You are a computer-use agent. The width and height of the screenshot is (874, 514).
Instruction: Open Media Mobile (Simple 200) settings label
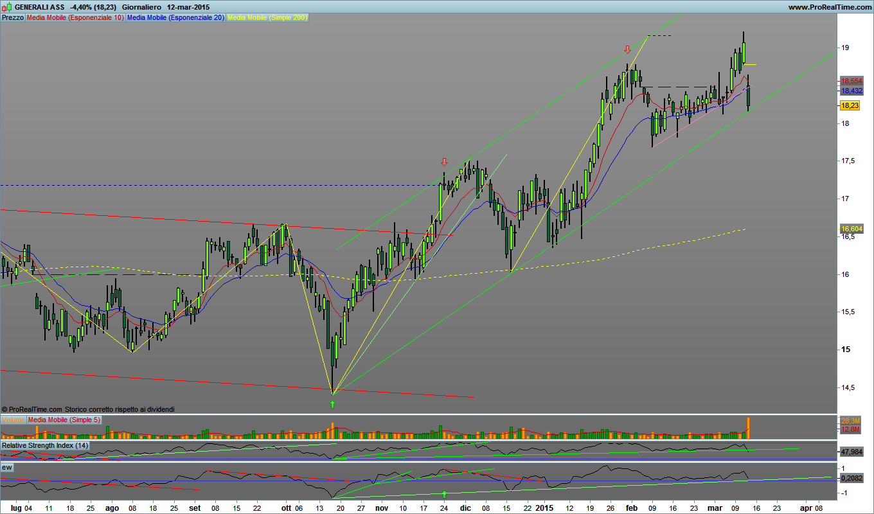[x=267, y=18]
